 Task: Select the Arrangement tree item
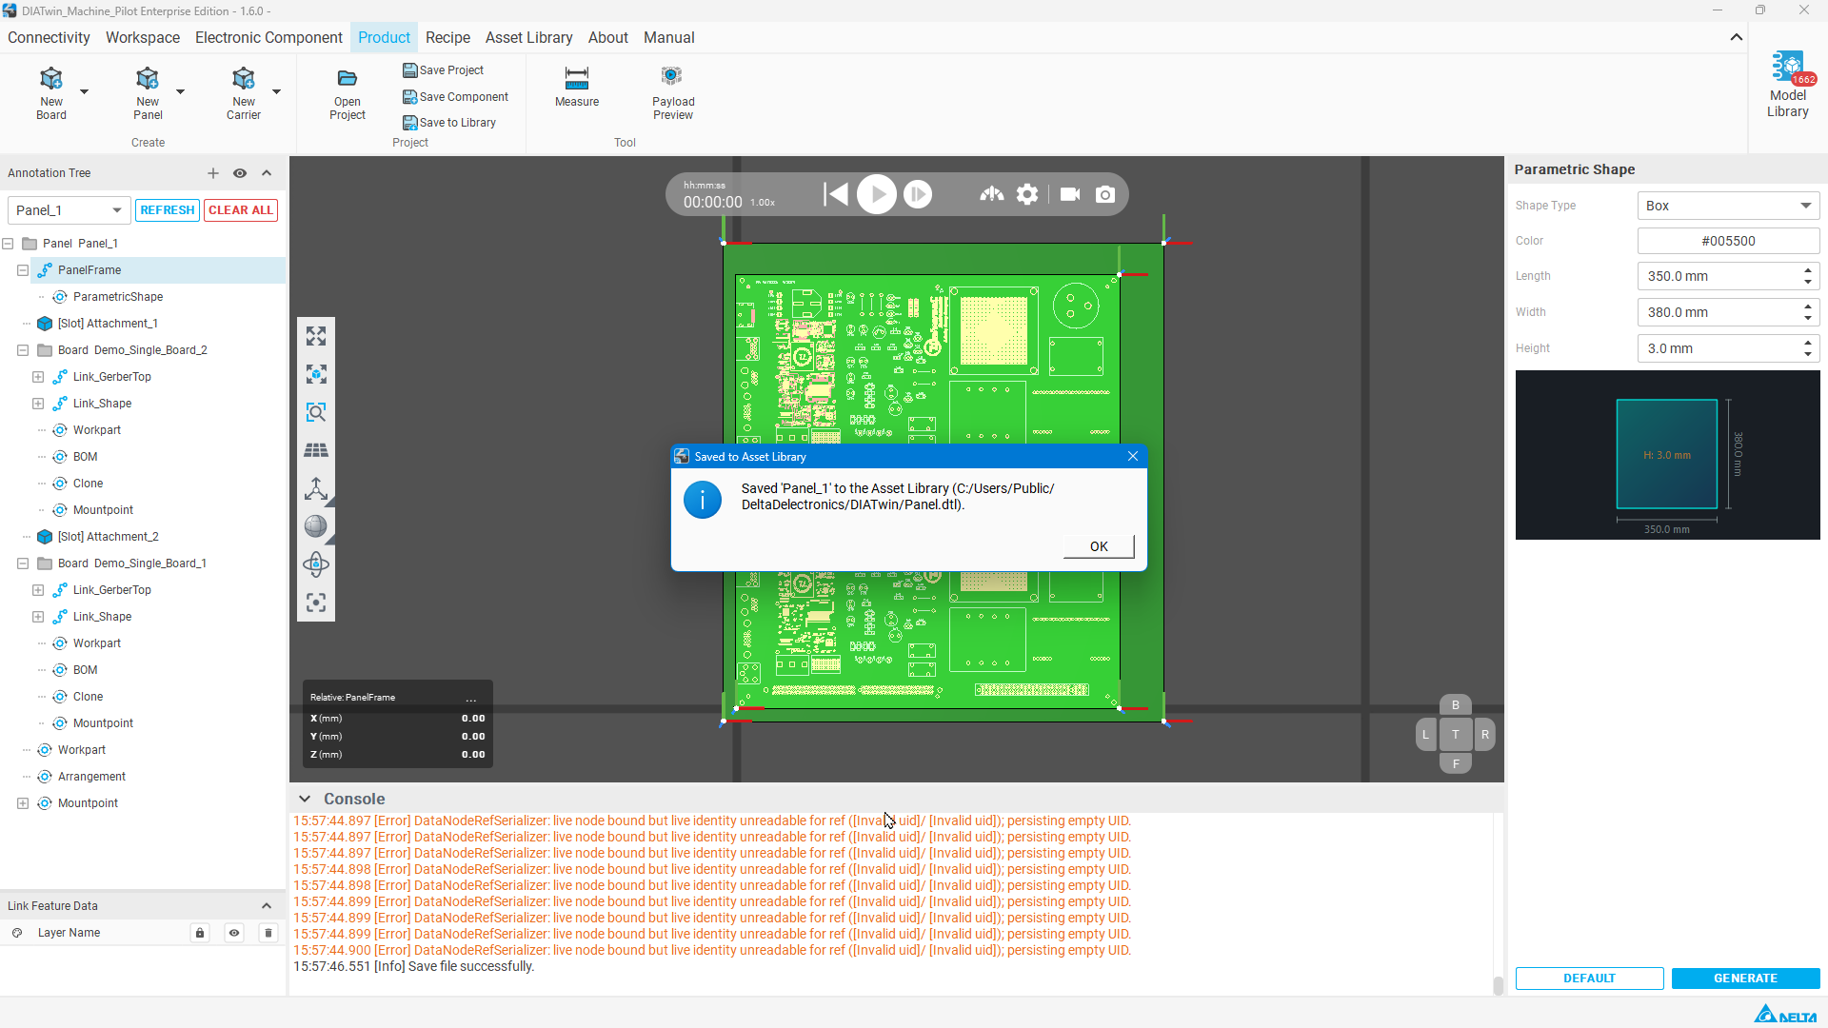pos(91,777)
